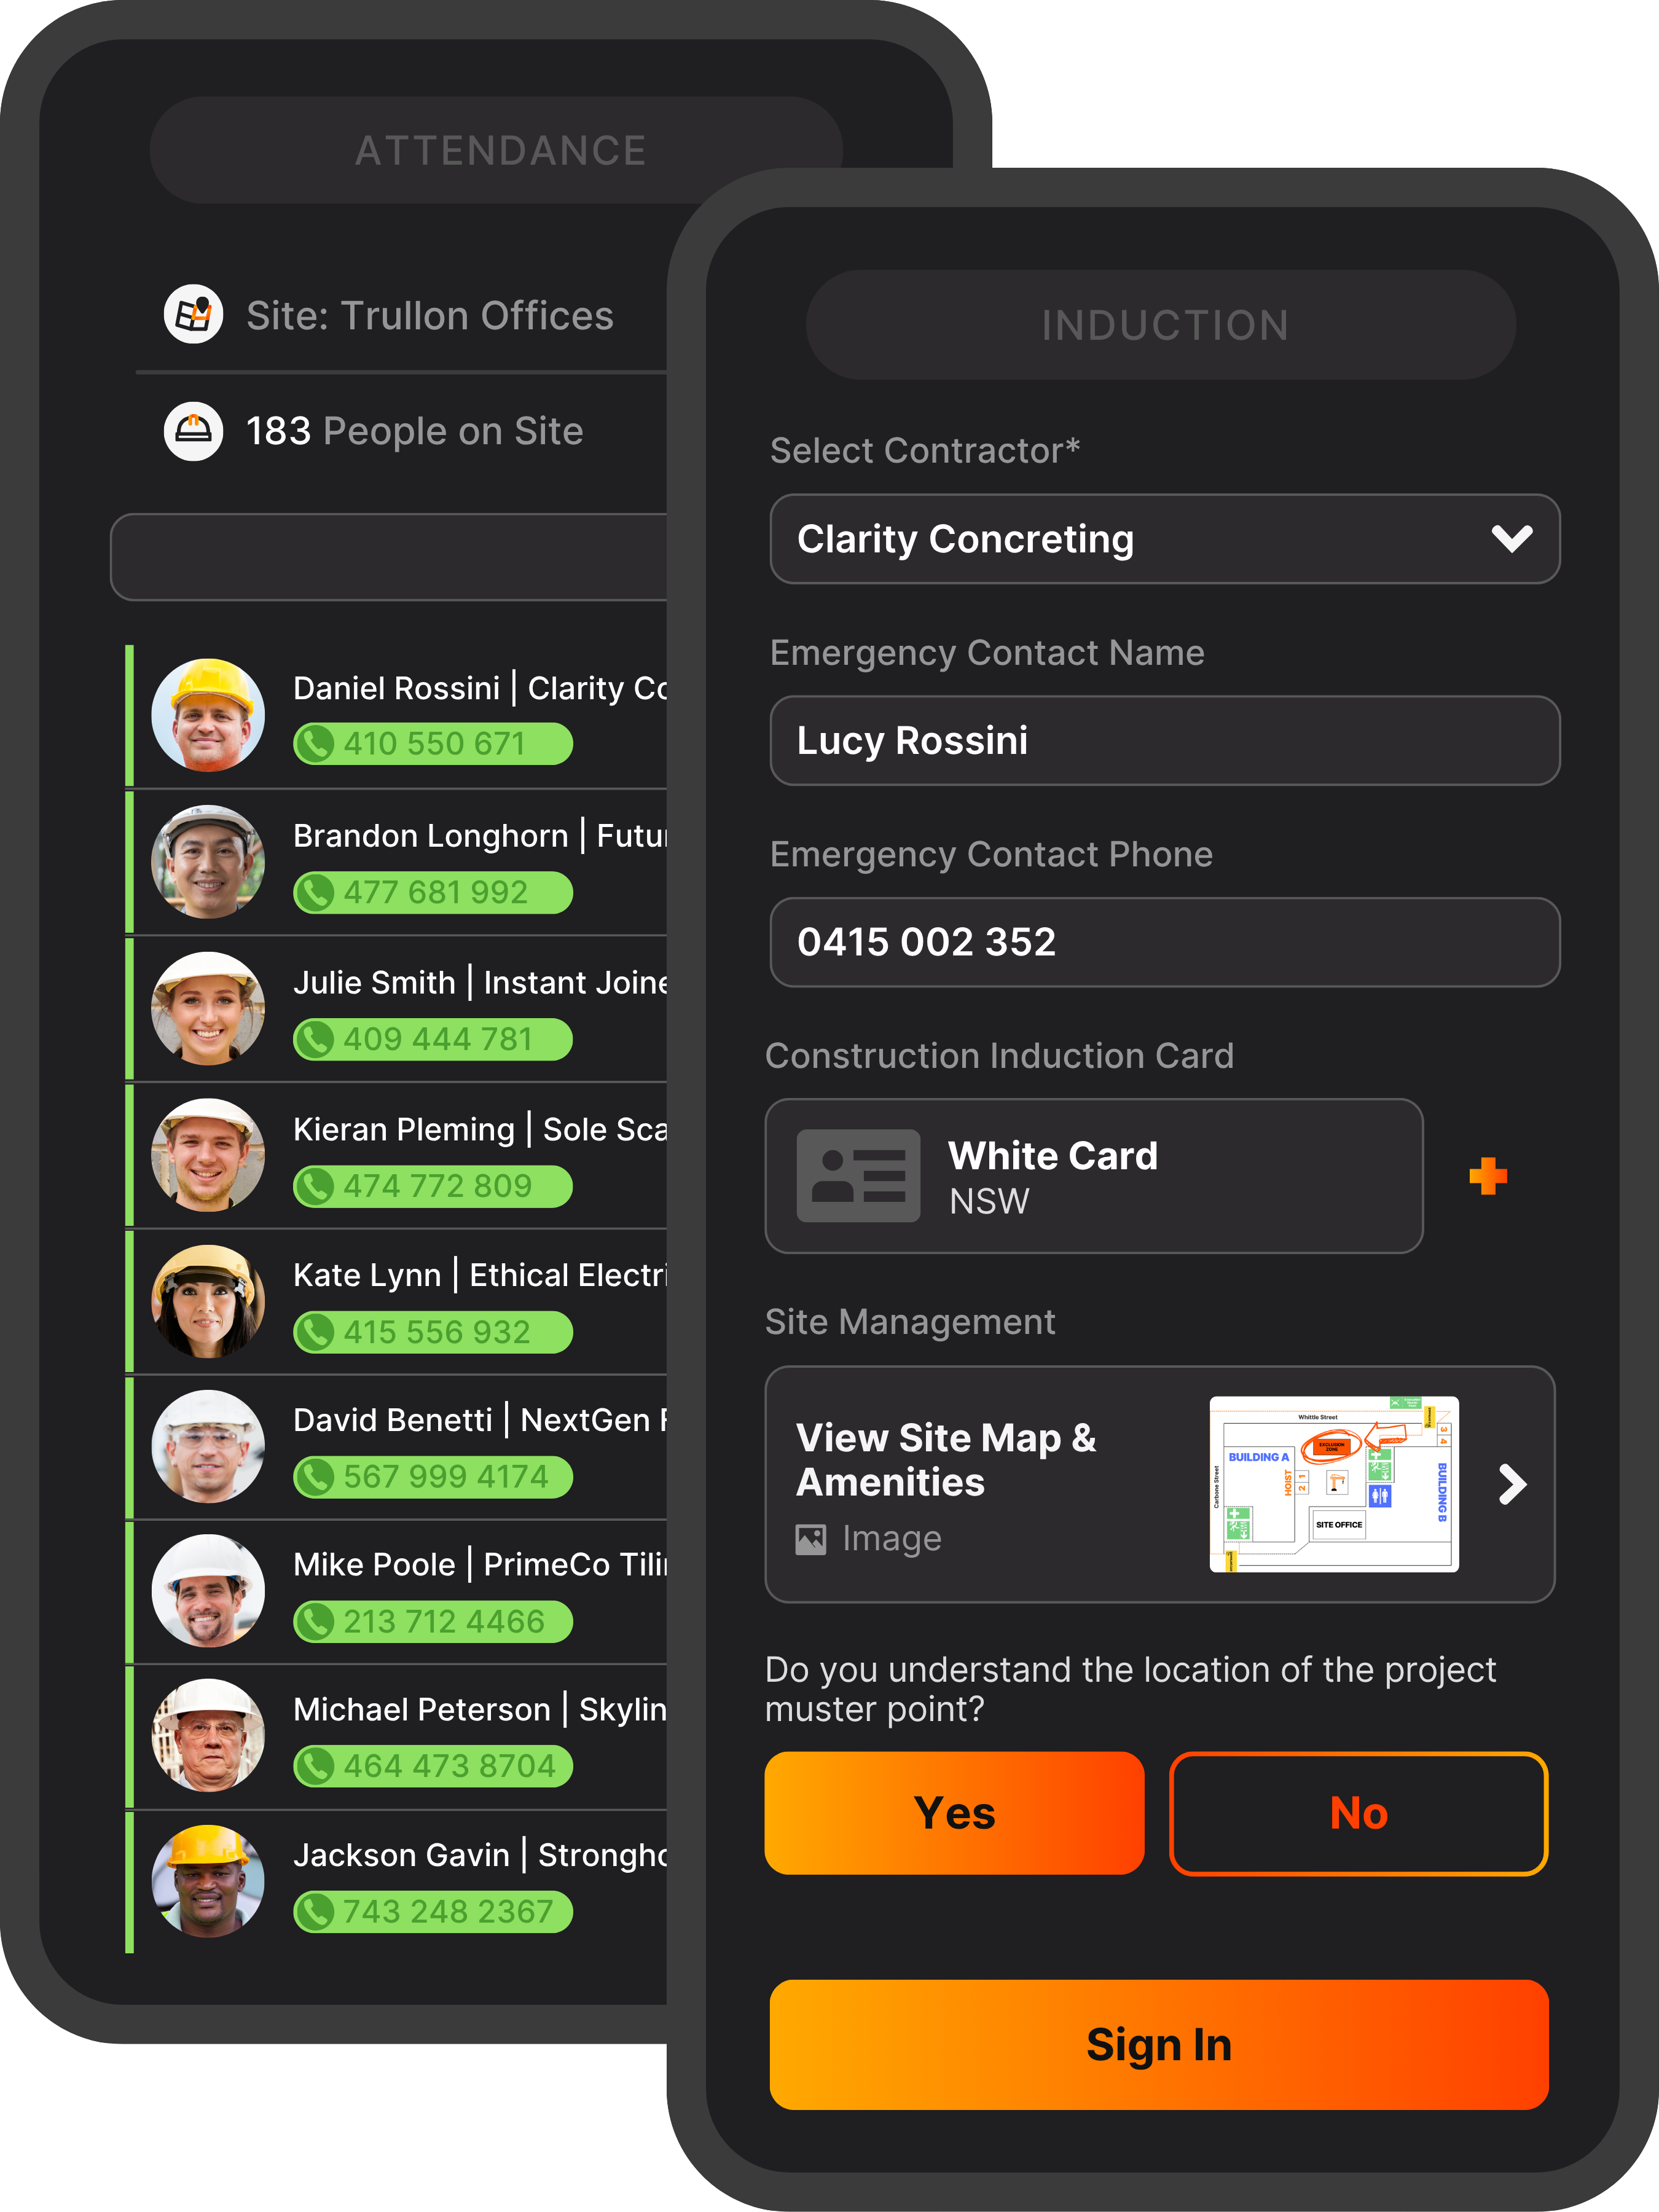This screenshot has height=2212, width=1659.
Task: Click the Emergency Contact Phone field
Action: [x=1164, y=942]
